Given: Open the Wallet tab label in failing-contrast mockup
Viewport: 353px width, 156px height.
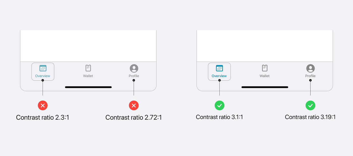Looking at the screenshot, I should (88, 76).
